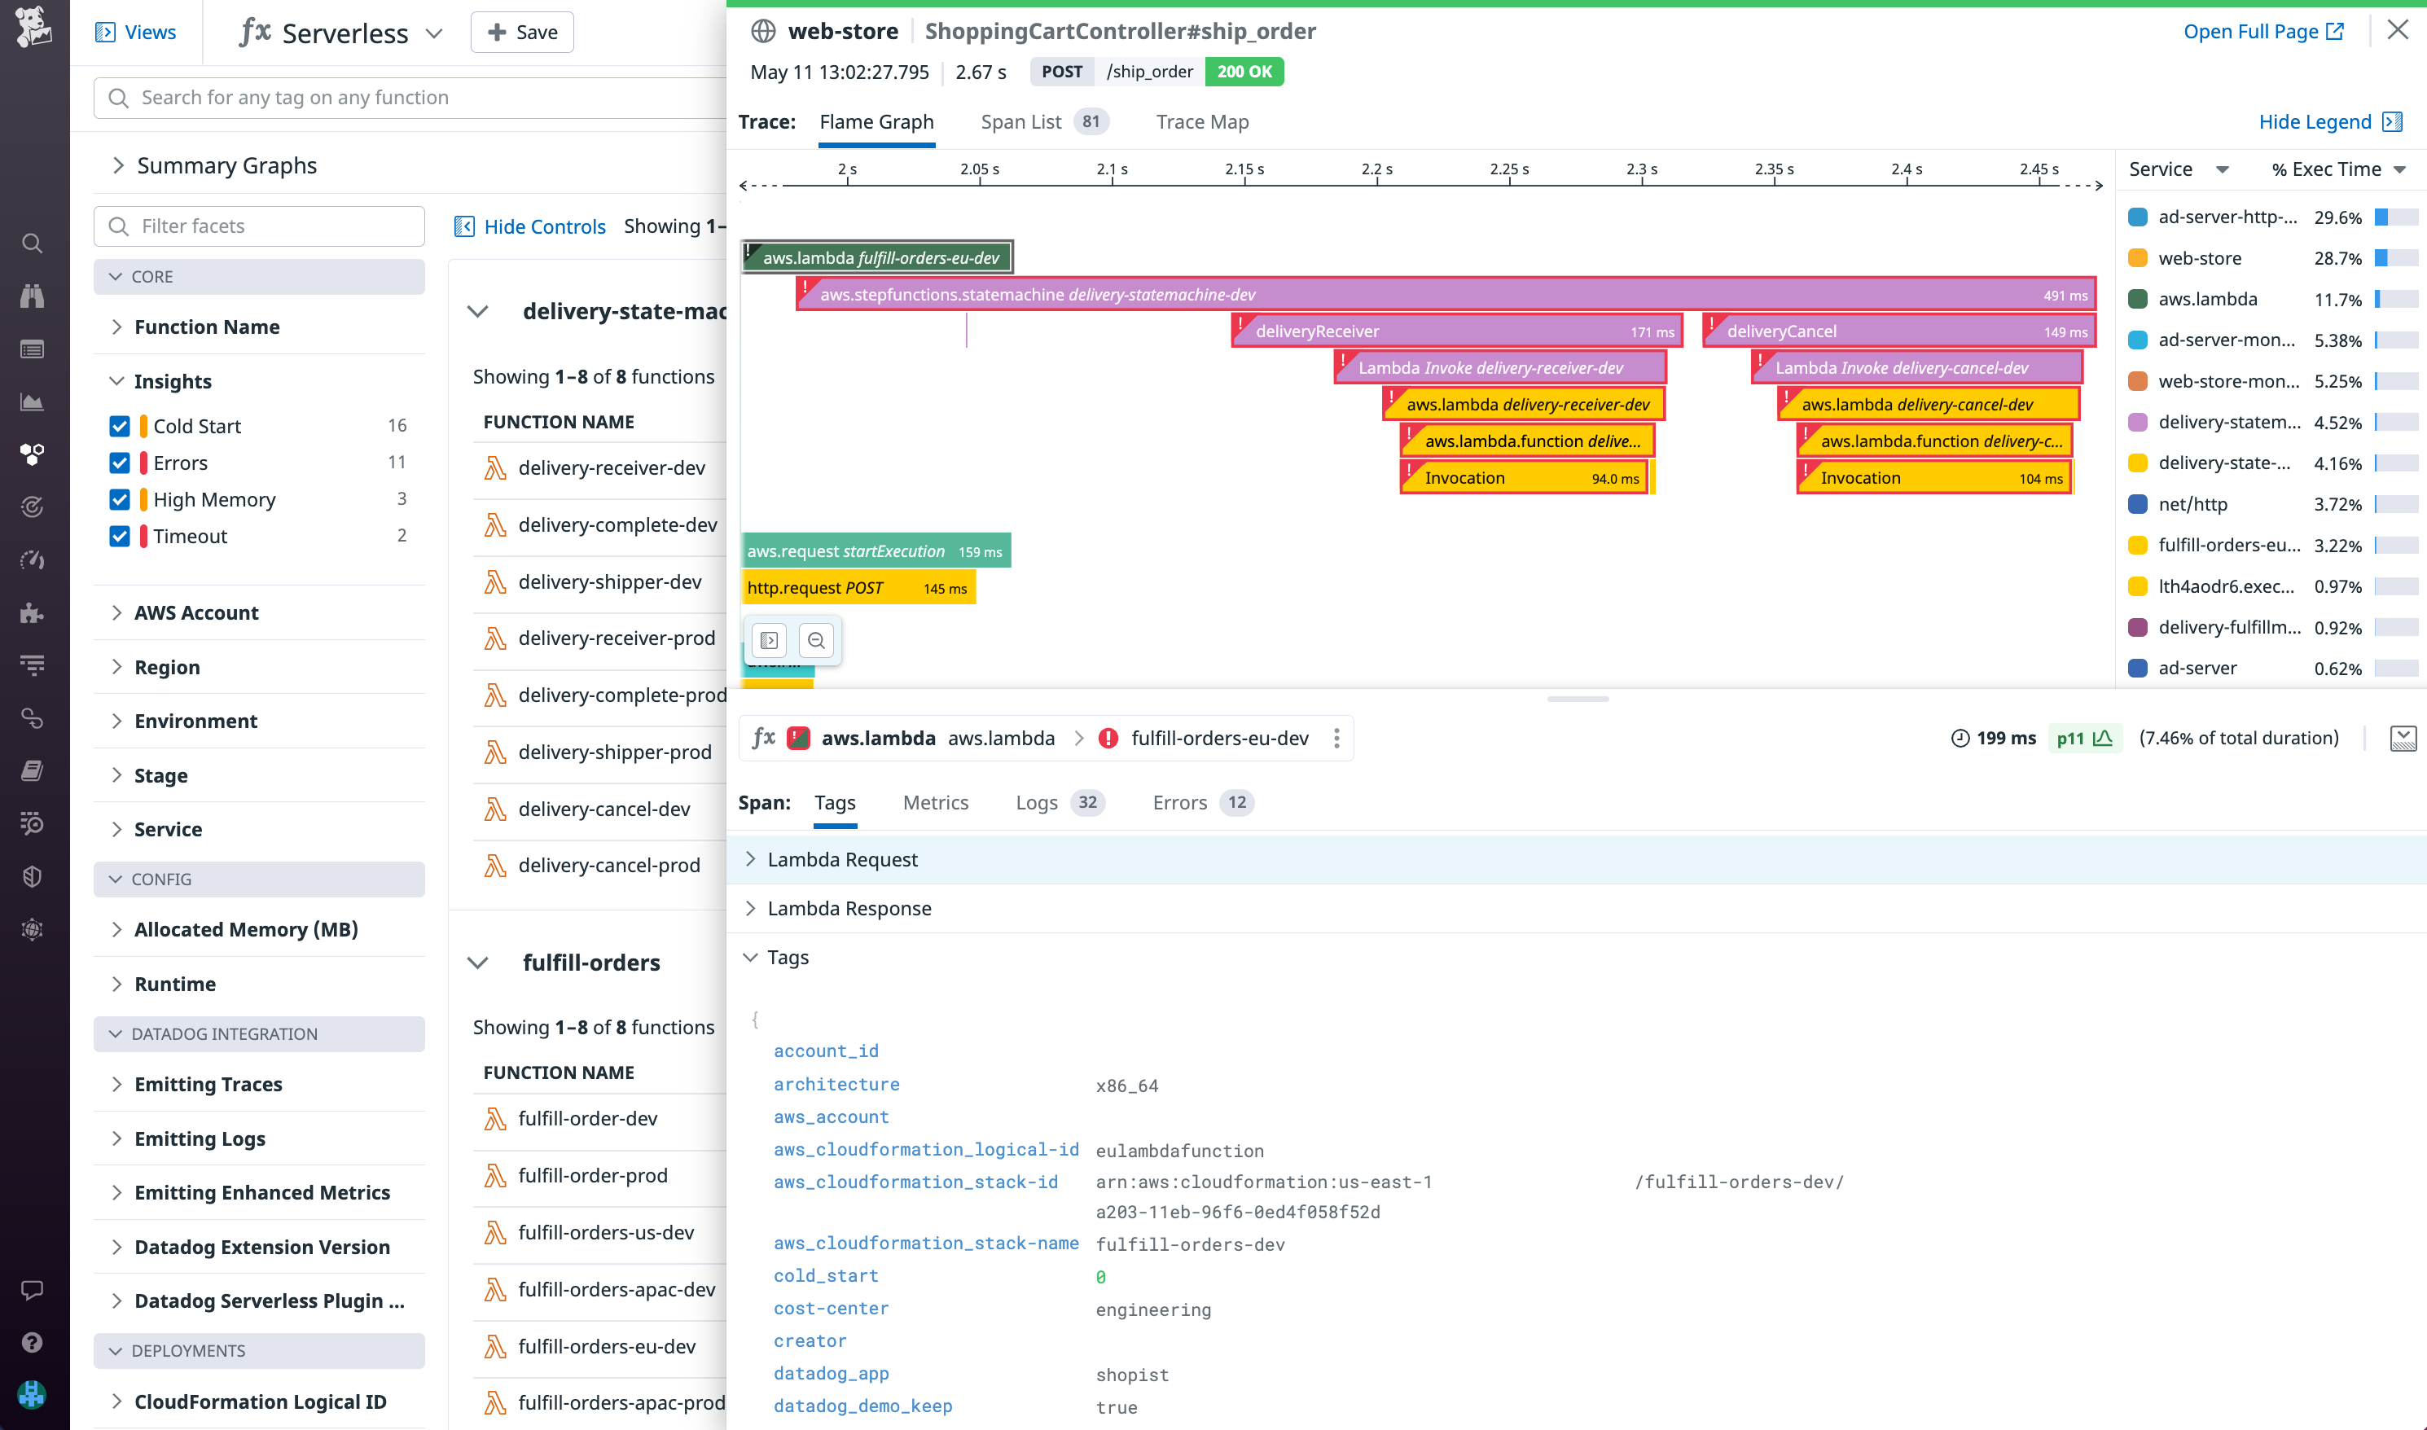This screenshot has width=2427, height=1430.
Task: Open the span Metrics tab
Action: [x=936, y=803]
